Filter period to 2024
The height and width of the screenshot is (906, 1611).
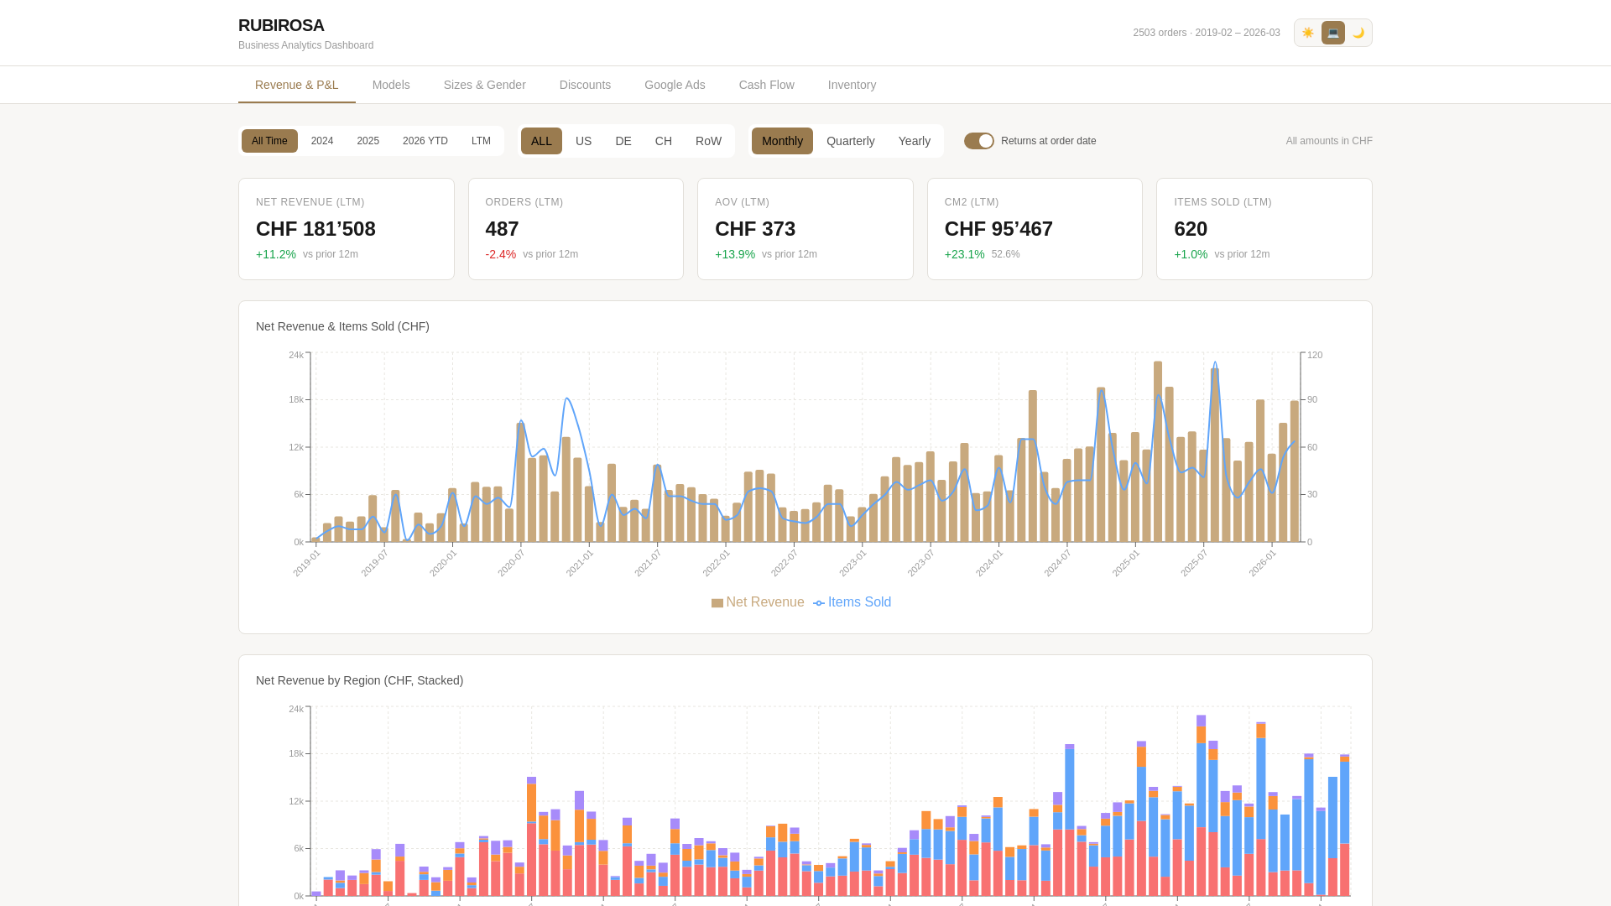(322, 141)
